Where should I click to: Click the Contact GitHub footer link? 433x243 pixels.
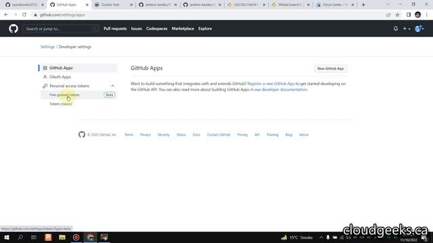(219, 135)
